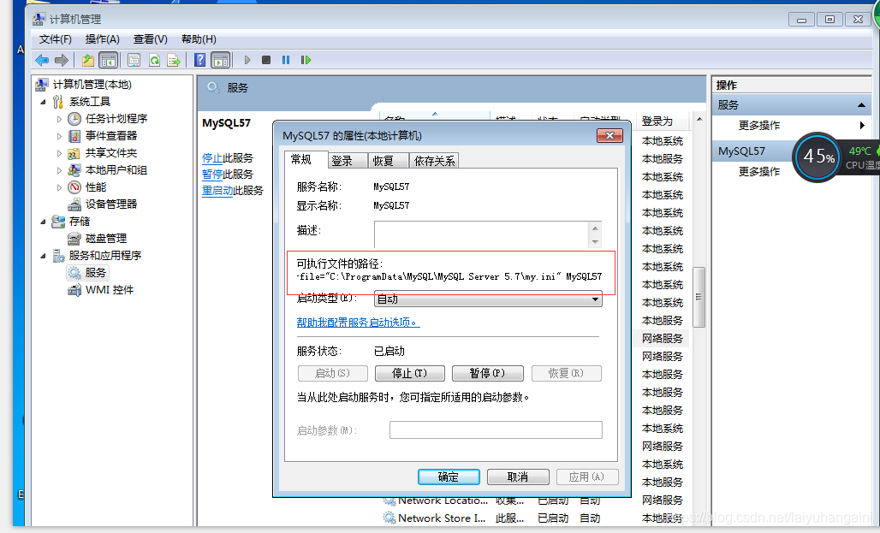The width and height of the screenshot is (880, 533).
Task: Collapse the 服务和应用程序 tree node
Action: (43, 257)
